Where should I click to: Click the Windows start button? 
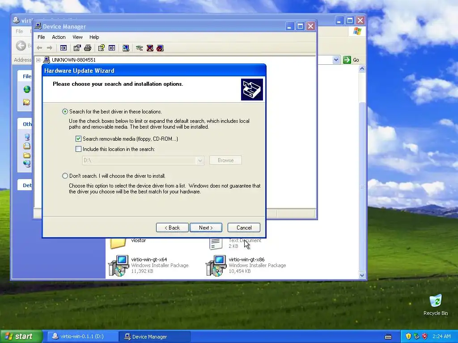(x=21, y=336)
